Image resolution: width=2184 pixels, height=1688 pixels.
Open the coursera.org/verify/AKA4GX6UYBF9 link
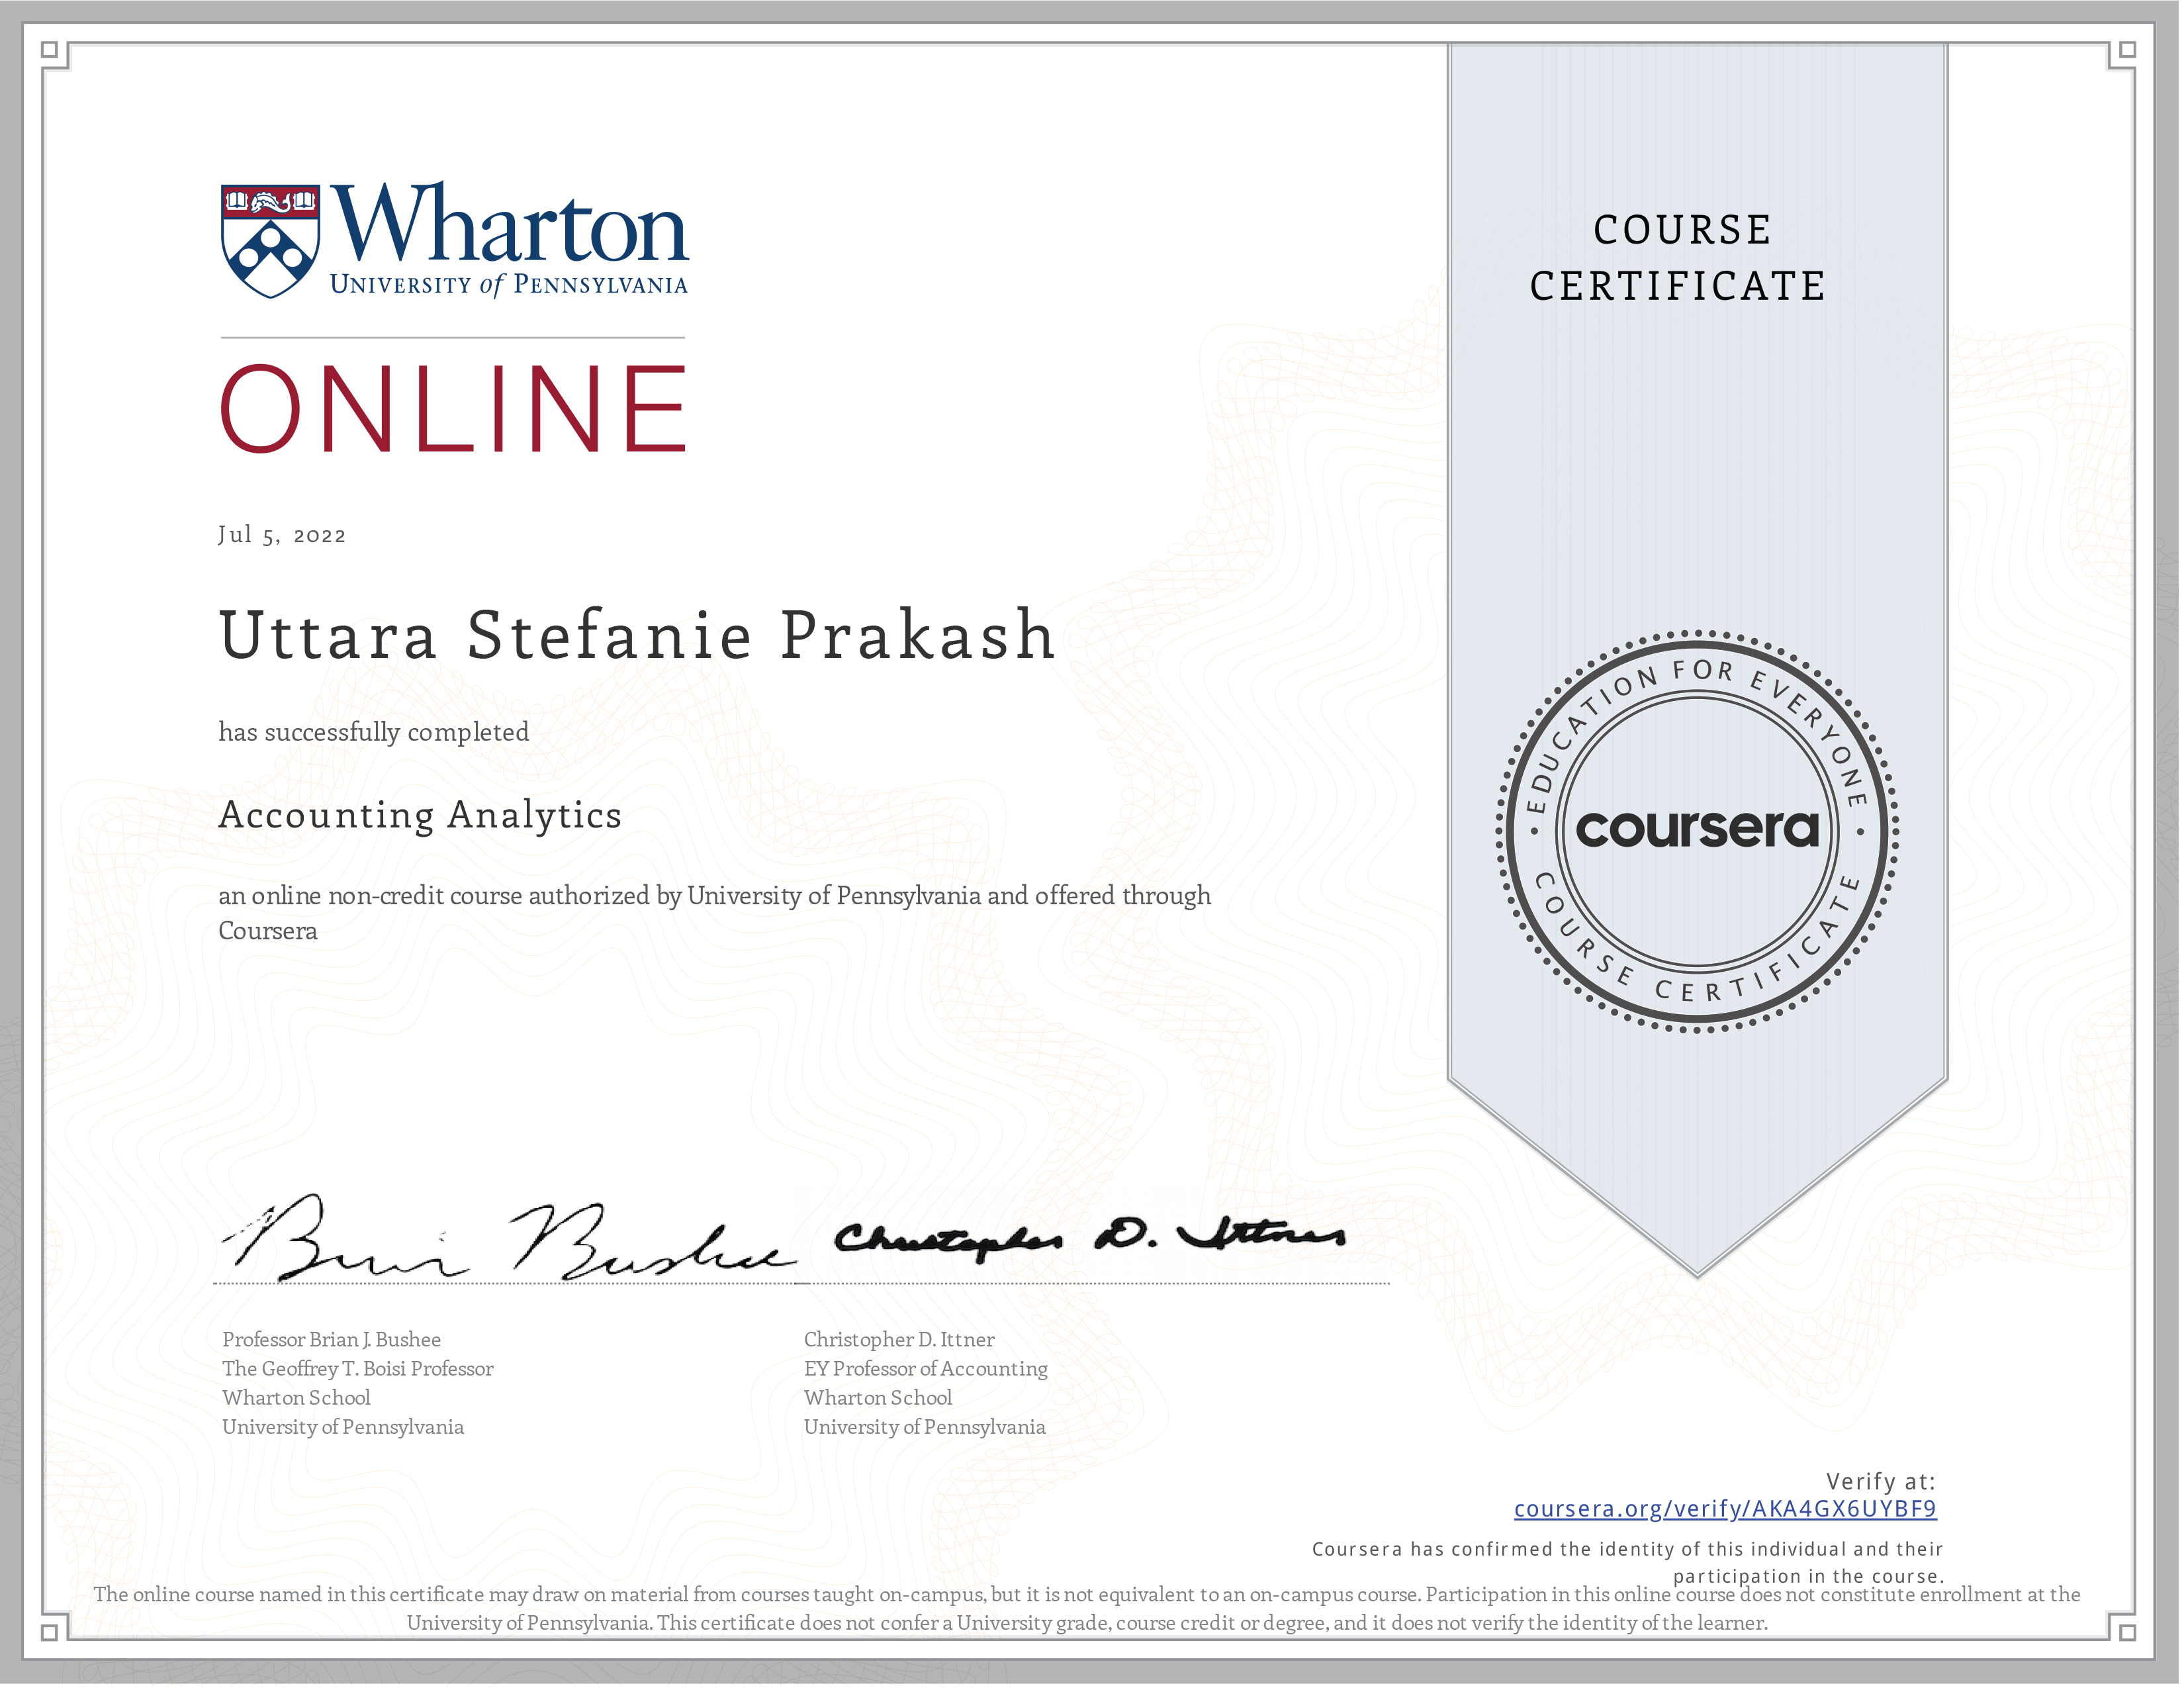click(x=1726, y=1510)
